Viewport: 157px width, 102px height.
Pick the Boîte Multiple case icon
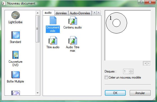(x=16, y=75)
